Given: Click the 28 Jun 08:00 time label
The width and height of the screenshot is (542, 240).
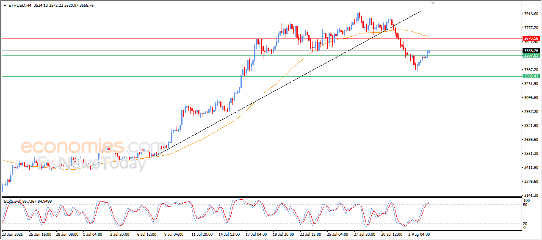Looking at the screenshot, I should click(68, 234).
